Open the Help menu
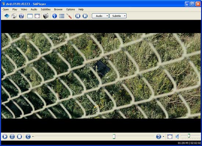 pyautogui.click(x=81, y=10)
